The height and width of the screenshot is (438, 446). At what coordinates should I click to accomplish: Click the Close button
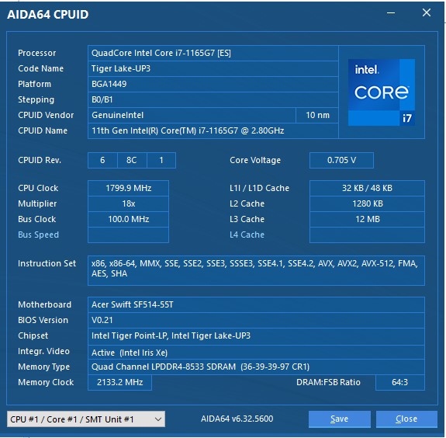[x=406, y=419]
